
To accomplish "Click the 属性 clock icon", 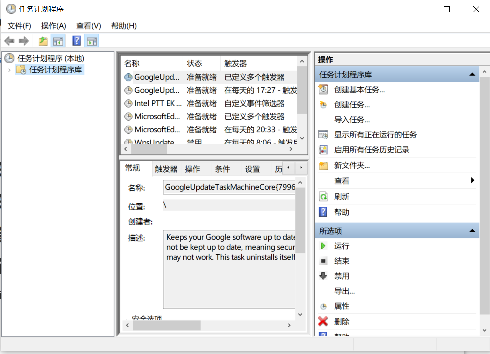I will 324,306.
